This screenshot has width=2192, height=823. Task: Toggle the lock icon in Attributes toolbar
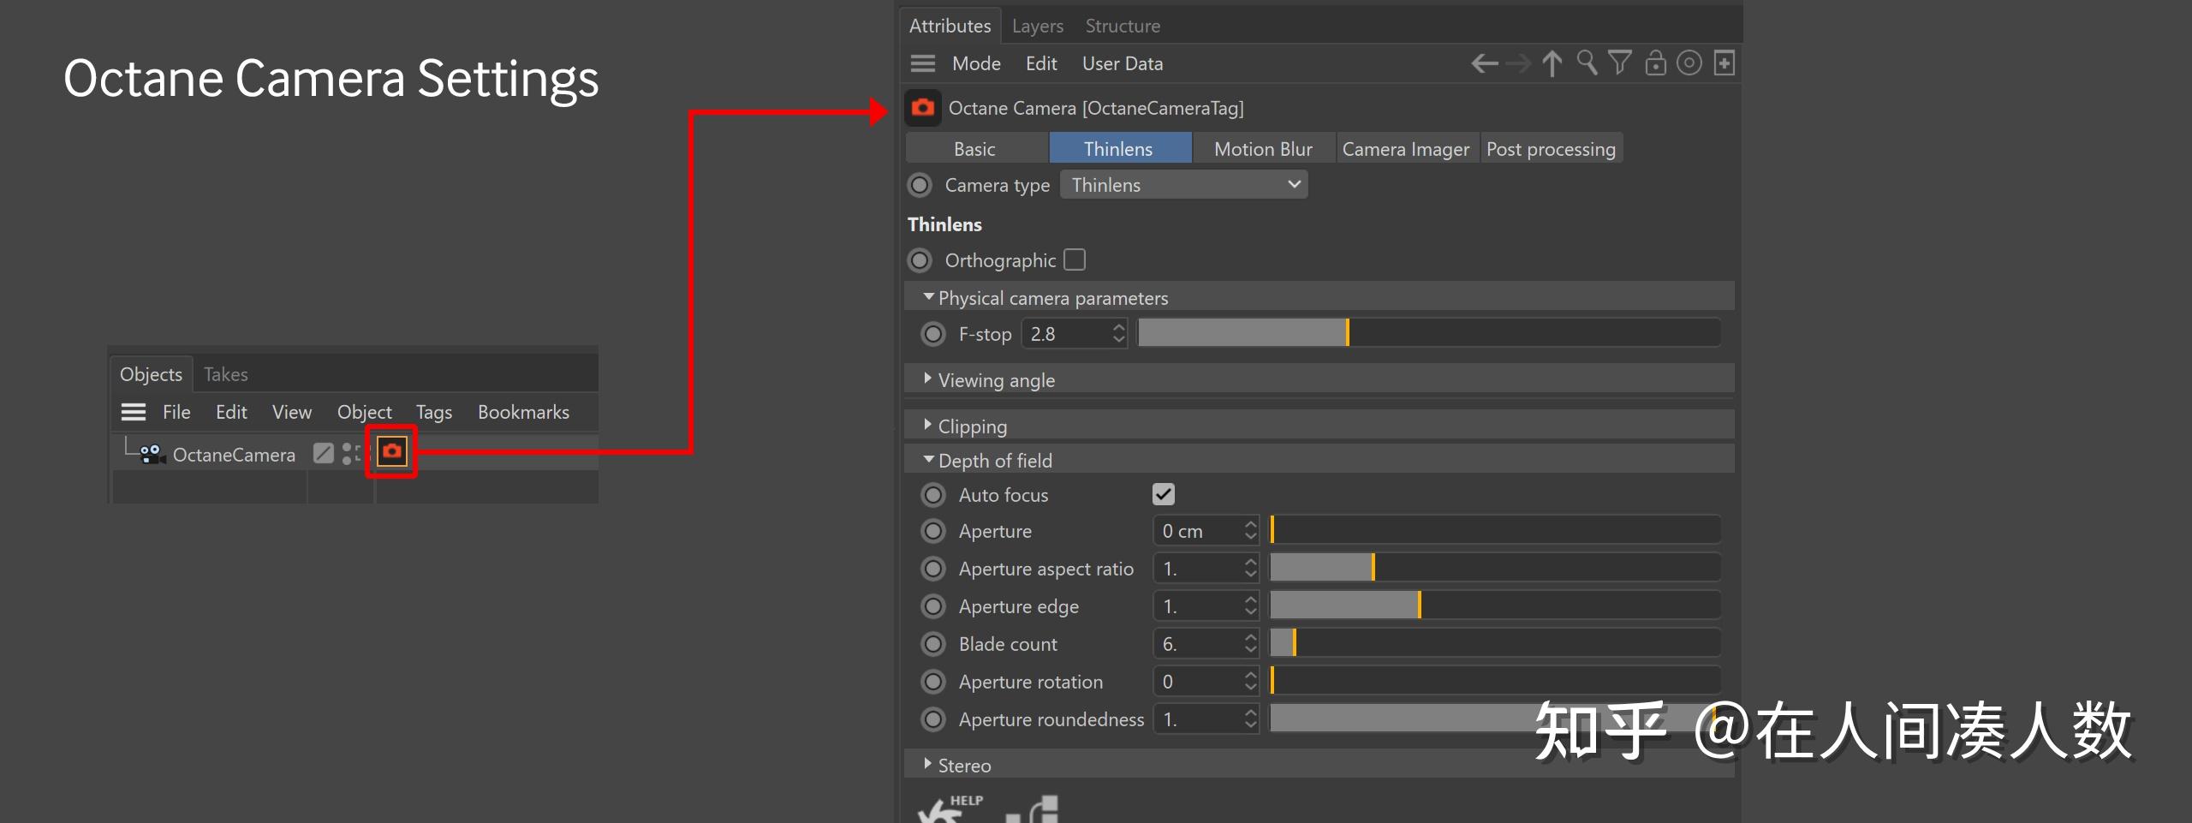(1655, 63)
